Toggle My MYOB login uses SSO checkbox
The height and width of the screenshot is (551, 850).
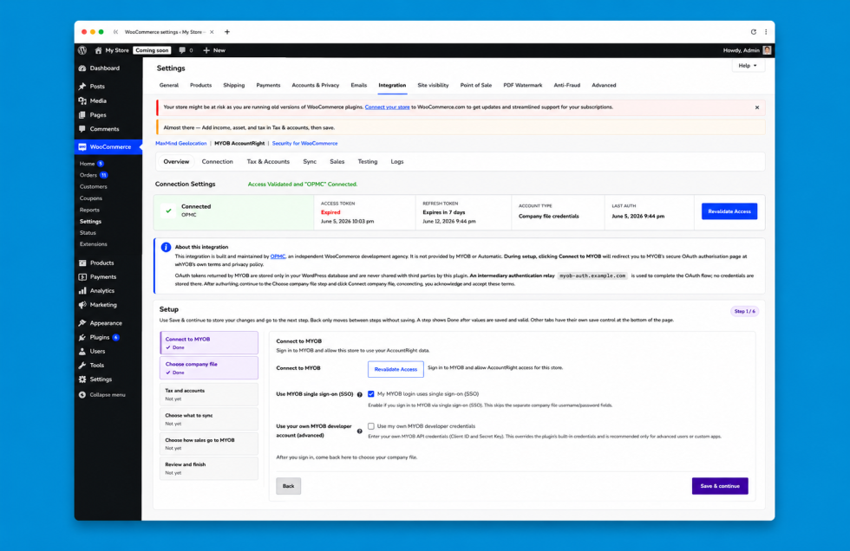(371, 394)
